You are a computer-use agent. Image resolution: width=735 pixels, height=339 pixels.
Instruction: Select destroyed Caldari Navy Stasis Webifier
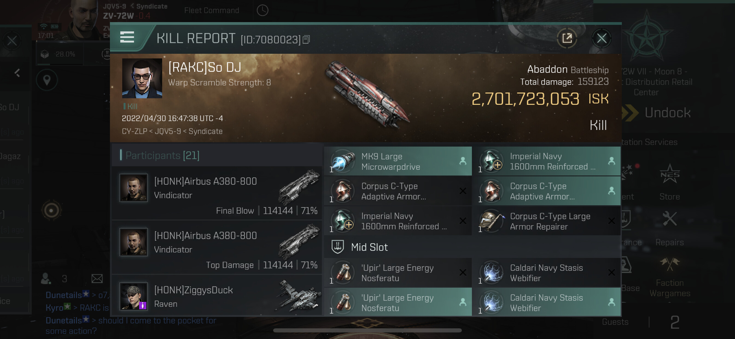[x=546, y=273]
